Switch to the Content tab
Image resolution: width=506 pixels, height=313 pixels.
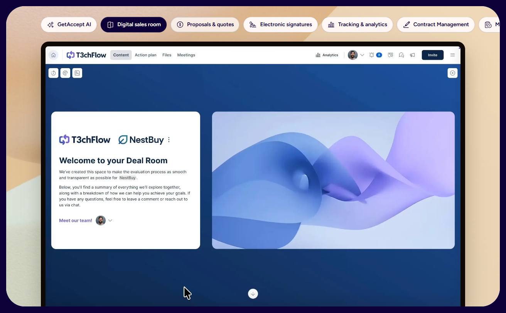(x=121, y=55)
